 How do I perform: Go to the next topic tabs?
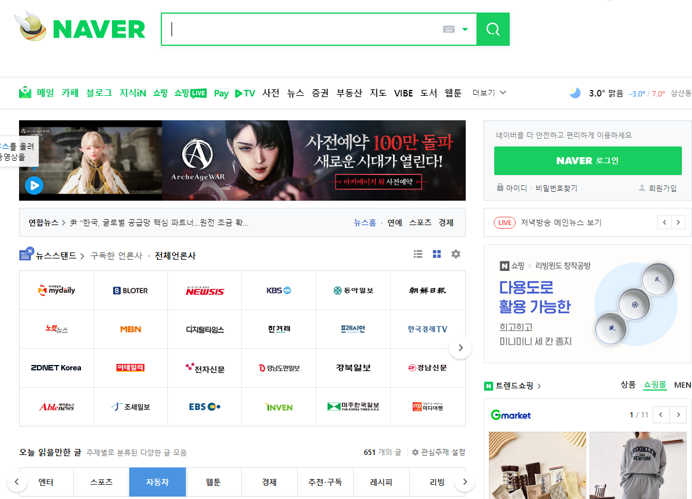(465, 482)
